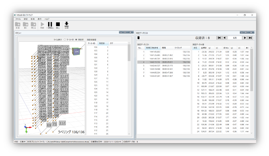Click the close project folder icon
This screenshot has height=156, width=269.
tap(33, 24)
